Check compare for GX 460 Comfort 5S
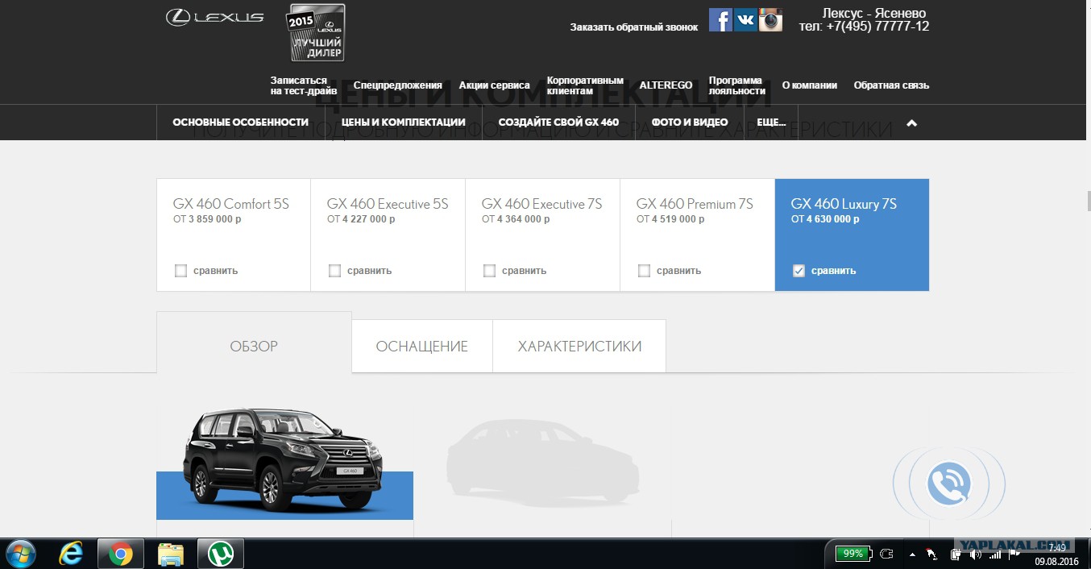The height and width of the screenshot is (569, 1091). [x=180, y=271]
